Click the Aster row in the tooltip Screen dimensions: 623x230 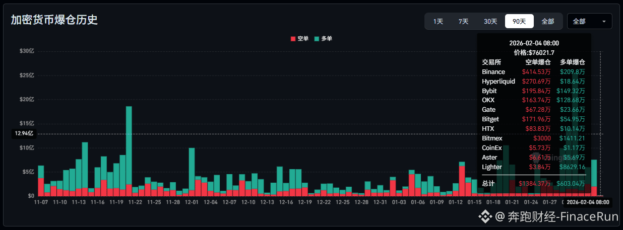[x=533, y=158]
